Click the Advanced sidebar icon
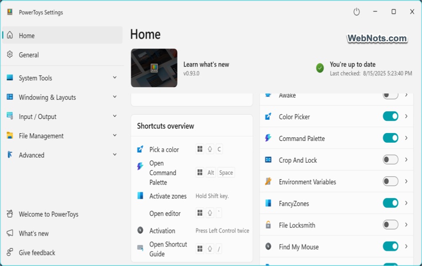The height and width of the screenshot is (266, 422). (x=10, y=155)
